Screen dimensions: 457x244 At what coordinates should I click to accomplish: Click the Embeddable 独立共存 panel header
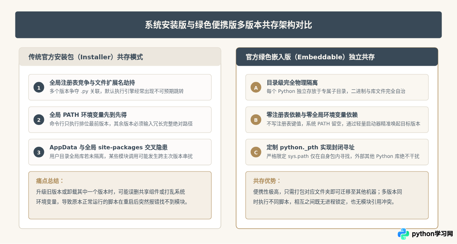[x=337, y=57]
